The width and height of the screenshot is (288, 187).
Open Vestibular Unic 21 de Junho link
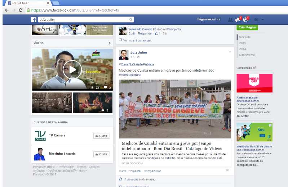(254, 146)
